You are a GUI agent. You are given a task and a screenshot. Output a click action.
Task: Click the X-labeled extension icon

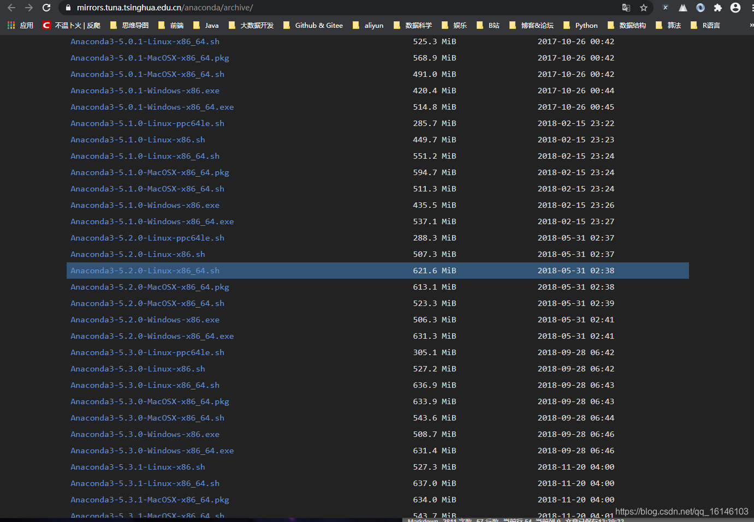pyautogui.click(x=665, y=8)
